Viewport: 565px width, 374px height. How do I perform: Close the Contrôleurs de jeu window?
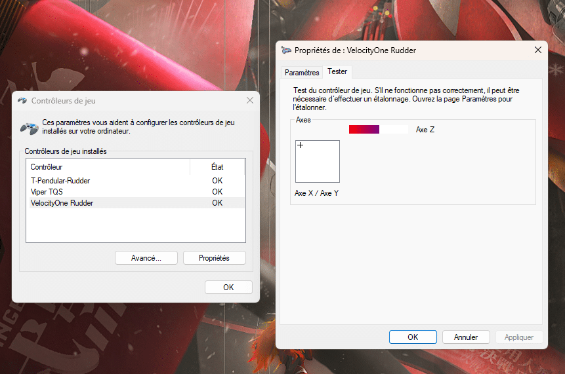[249, 101]
